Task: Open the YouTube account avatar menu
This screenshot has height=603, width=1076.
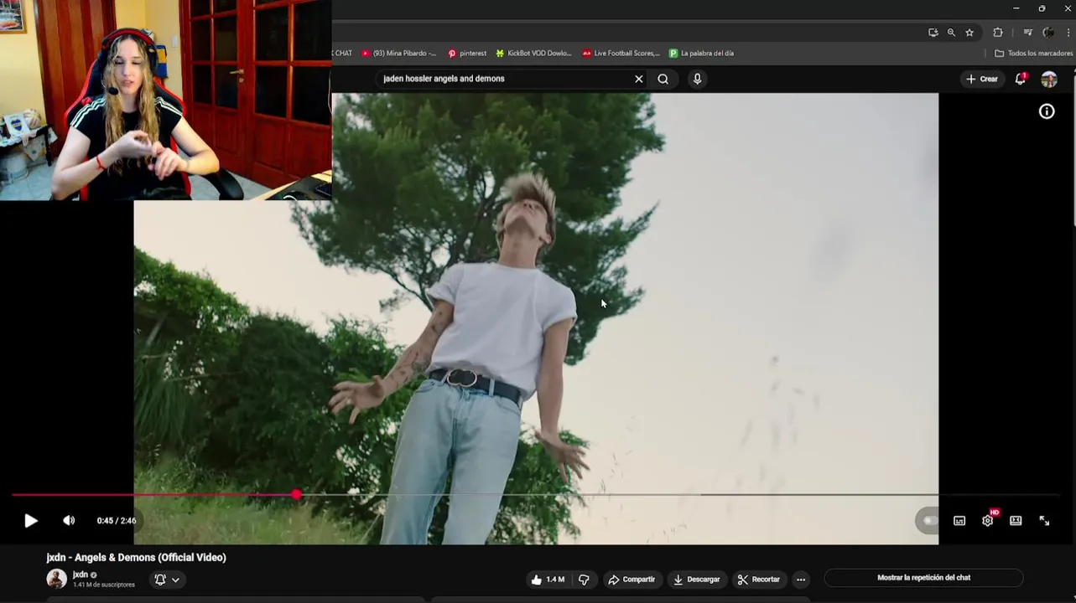Action: tap(1049, 79)
